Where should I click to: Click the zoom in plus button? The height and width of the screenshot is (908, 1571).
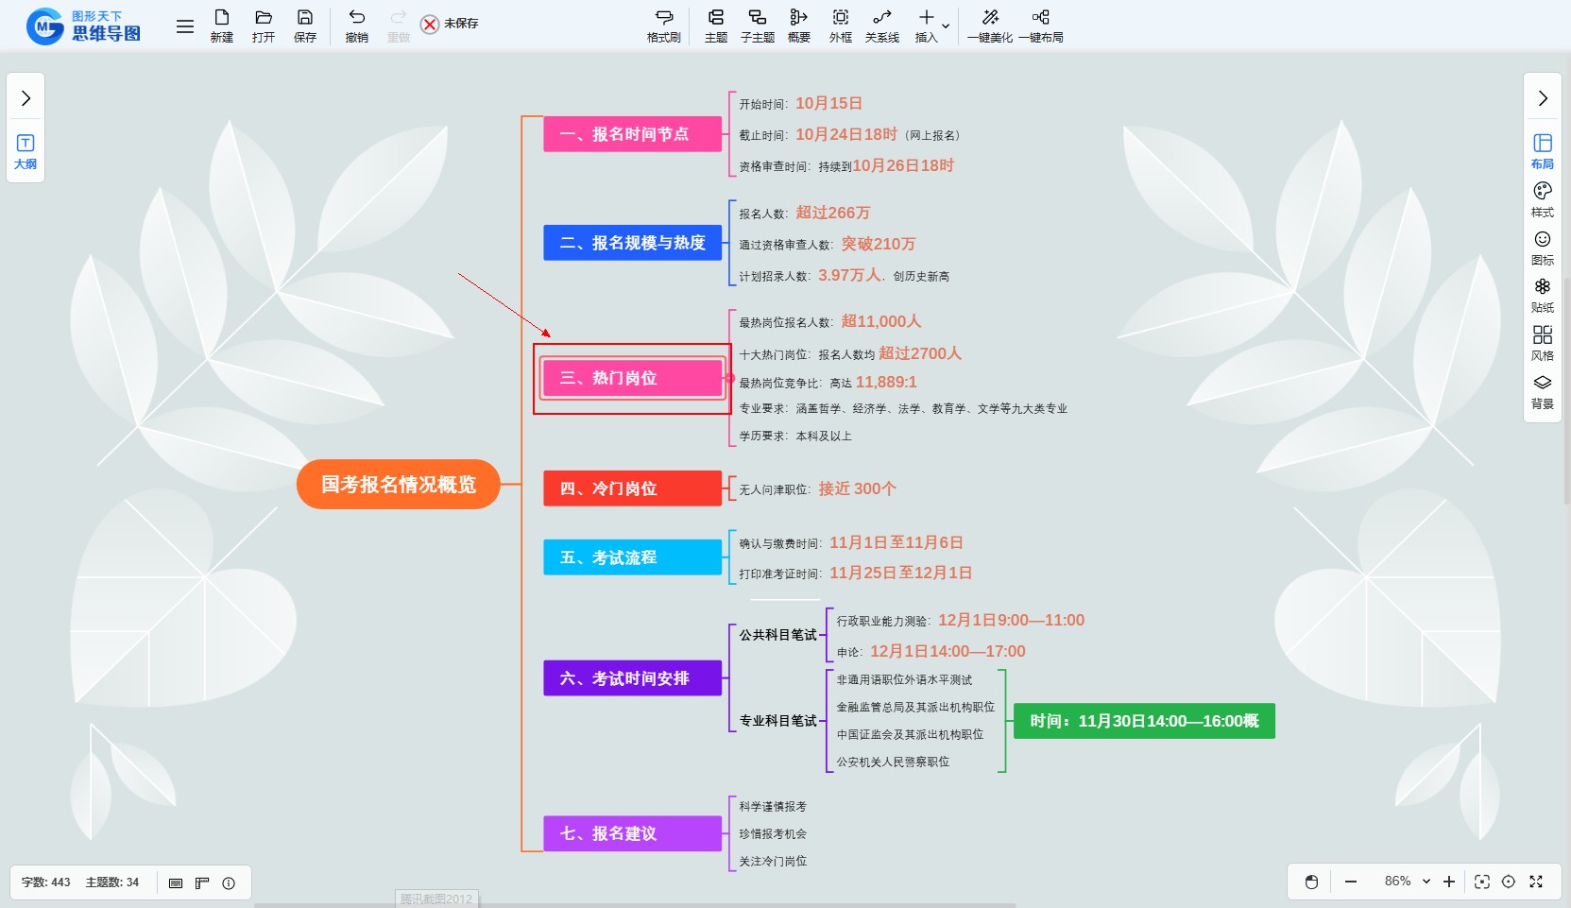[1449, 882]
